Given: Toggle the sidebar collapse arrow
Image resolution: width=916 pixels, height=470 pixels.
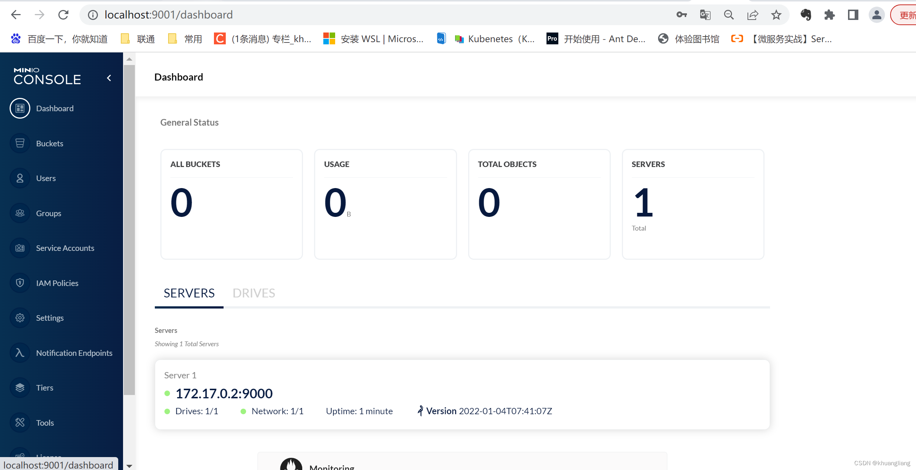Looking at the screenshot, I should (110, 78).
